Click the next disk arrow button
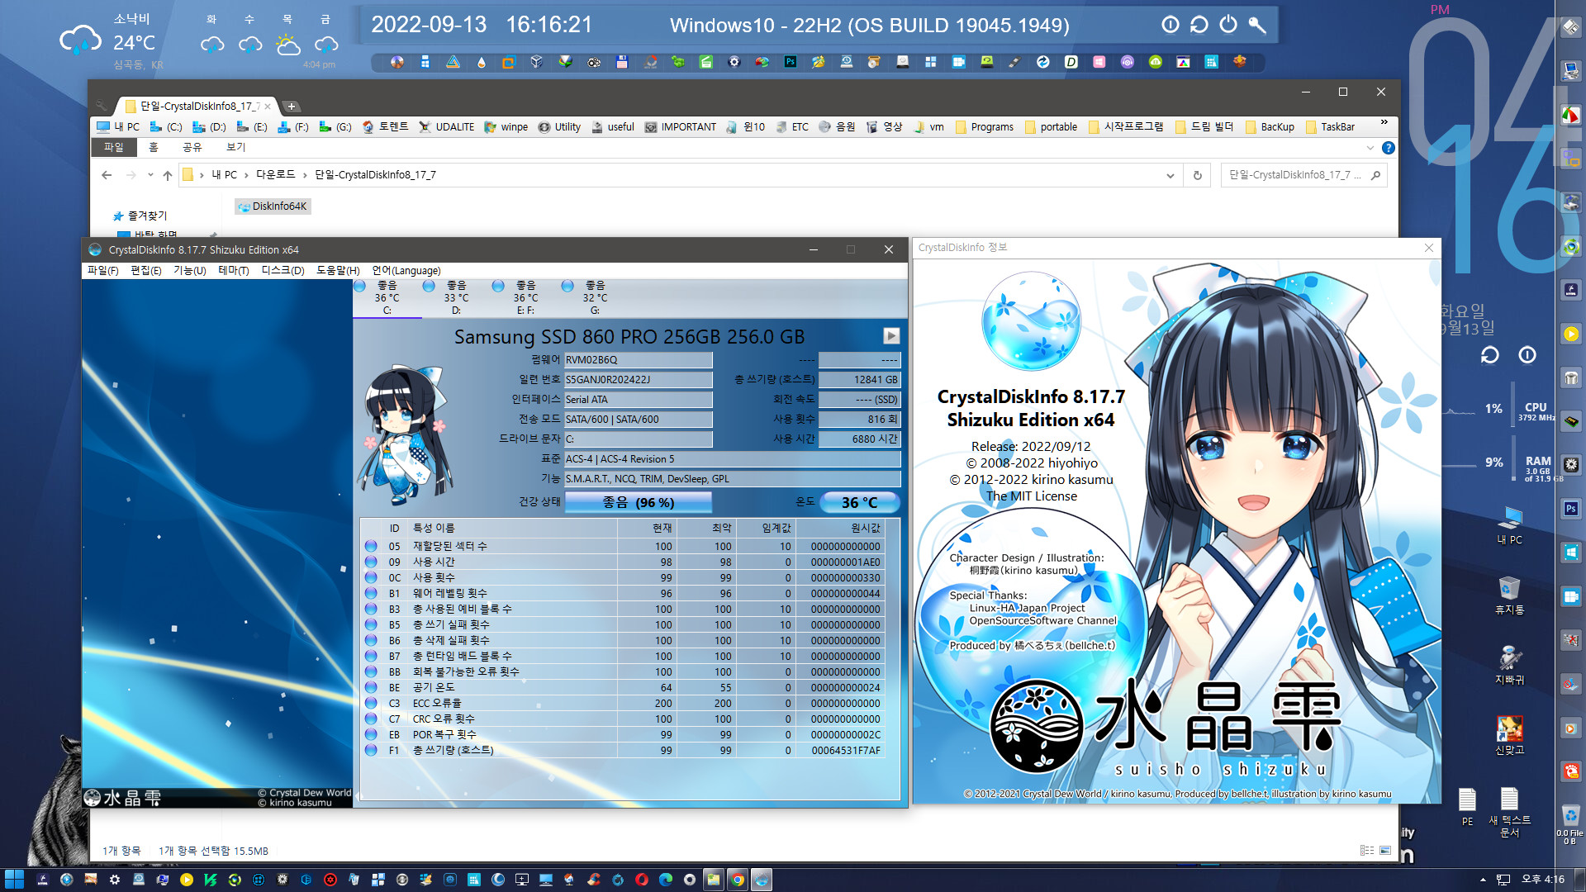Image resolution: width=1586 pixels, height=892 pixels. 891,336
